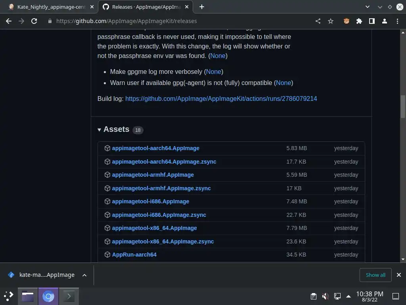Click Show all downloads button
The height and width of the screenshot is (305, 406).
point(375,275)
